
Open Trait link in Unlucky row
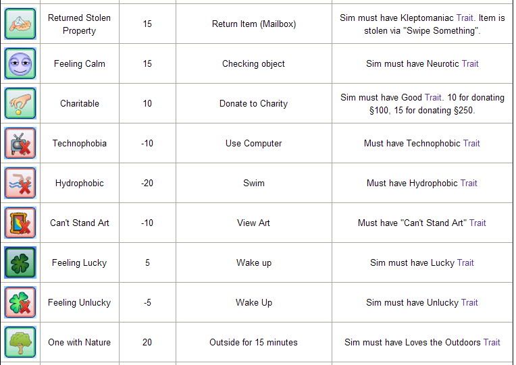[x=469, y=302]
